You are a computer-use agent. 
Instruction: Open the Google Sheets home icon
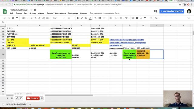tap(5, 12)
